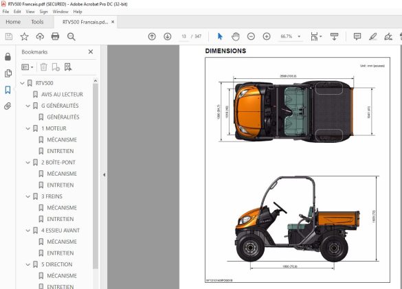This screenshot has width=402, height=289.
Task: Add new bookmark icon
Action: [56, 67]
